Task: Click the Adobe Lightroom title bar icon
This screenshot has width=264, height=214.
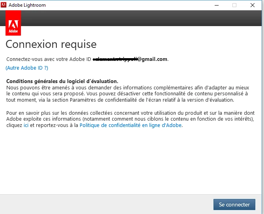Action: (x=4, y=5)
